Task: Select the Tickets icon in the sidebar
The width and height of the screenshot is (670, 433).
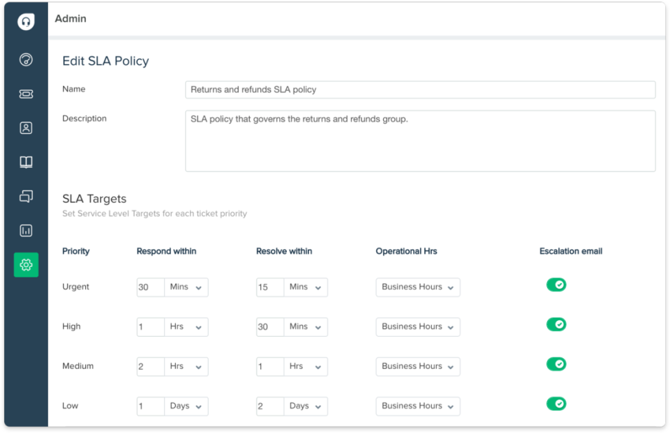Action: (25, 94)
